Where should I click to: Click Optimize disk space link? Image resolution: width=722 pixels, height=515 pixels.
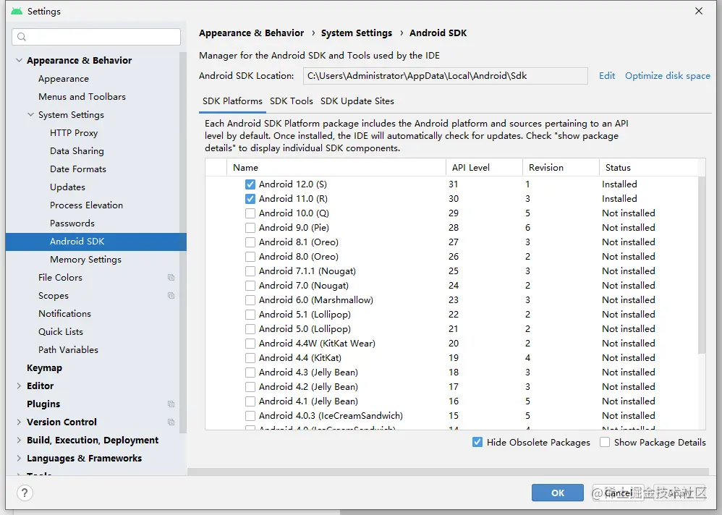[668, 76]
